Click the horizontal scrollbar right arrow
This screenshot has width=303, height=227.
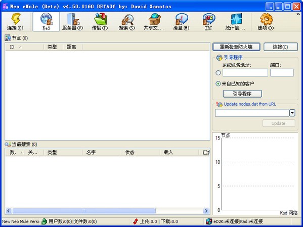coord(206,211)
